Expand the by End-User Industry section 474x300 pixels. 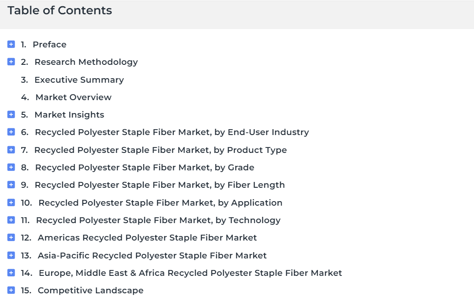[x=11, y=132]
